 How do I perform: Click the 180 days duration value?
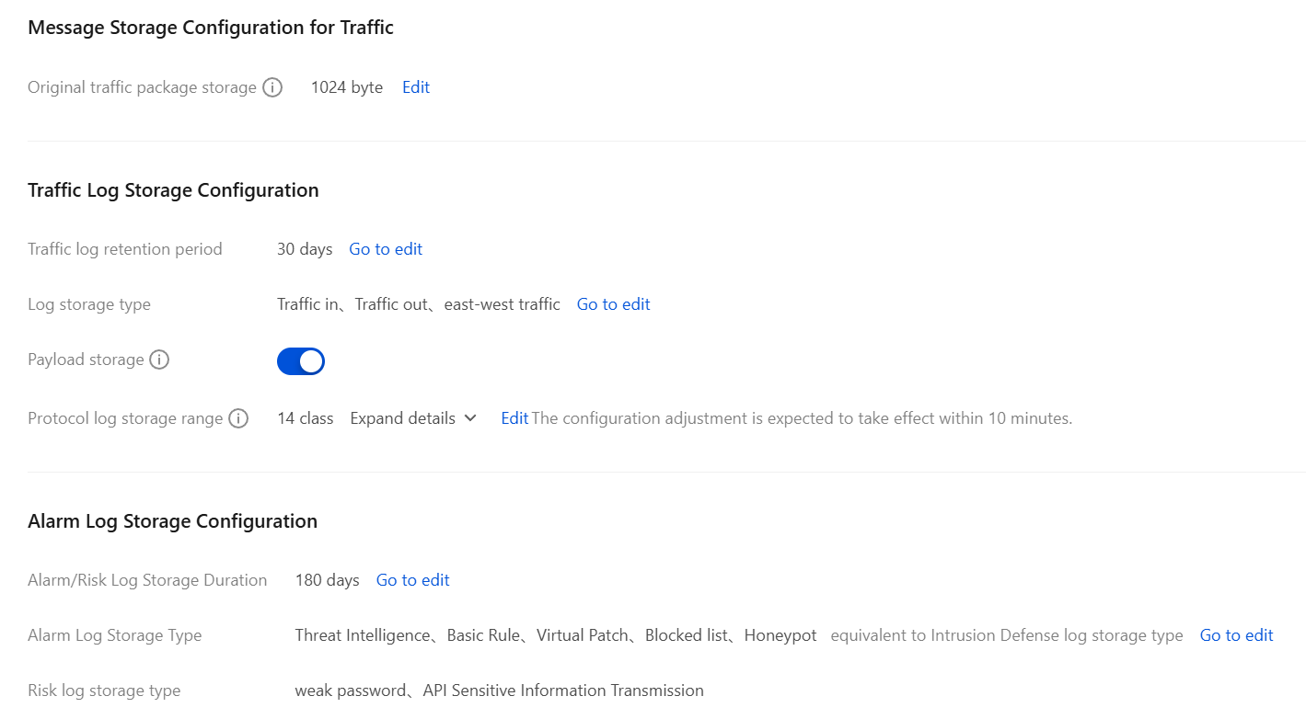tap(327, 580)
